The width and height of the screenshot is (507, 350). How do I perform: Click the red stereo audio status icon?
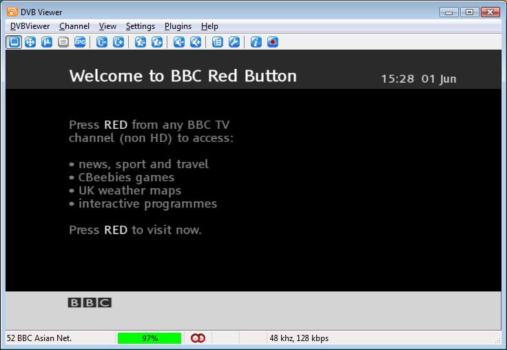[198, 338]
